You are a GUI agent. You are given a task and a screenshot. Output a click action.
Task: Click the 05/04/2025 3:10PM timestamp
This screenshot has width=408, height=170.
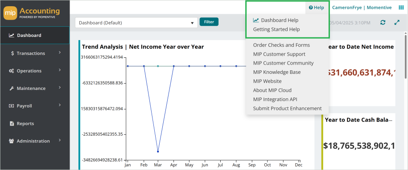(350, 23)
